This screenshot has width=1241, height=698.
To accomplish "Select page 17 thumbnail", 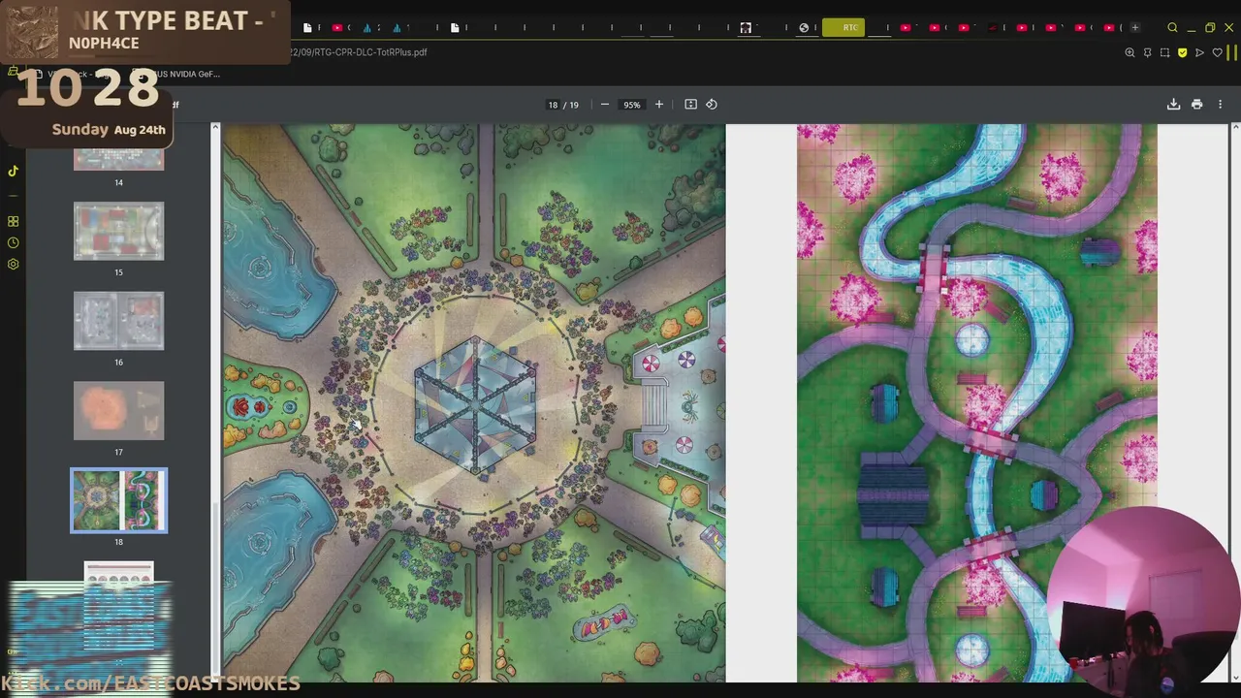I will point(119,410).
